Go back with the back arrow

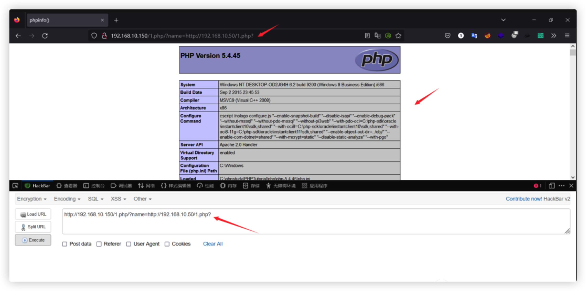[18, 36]
